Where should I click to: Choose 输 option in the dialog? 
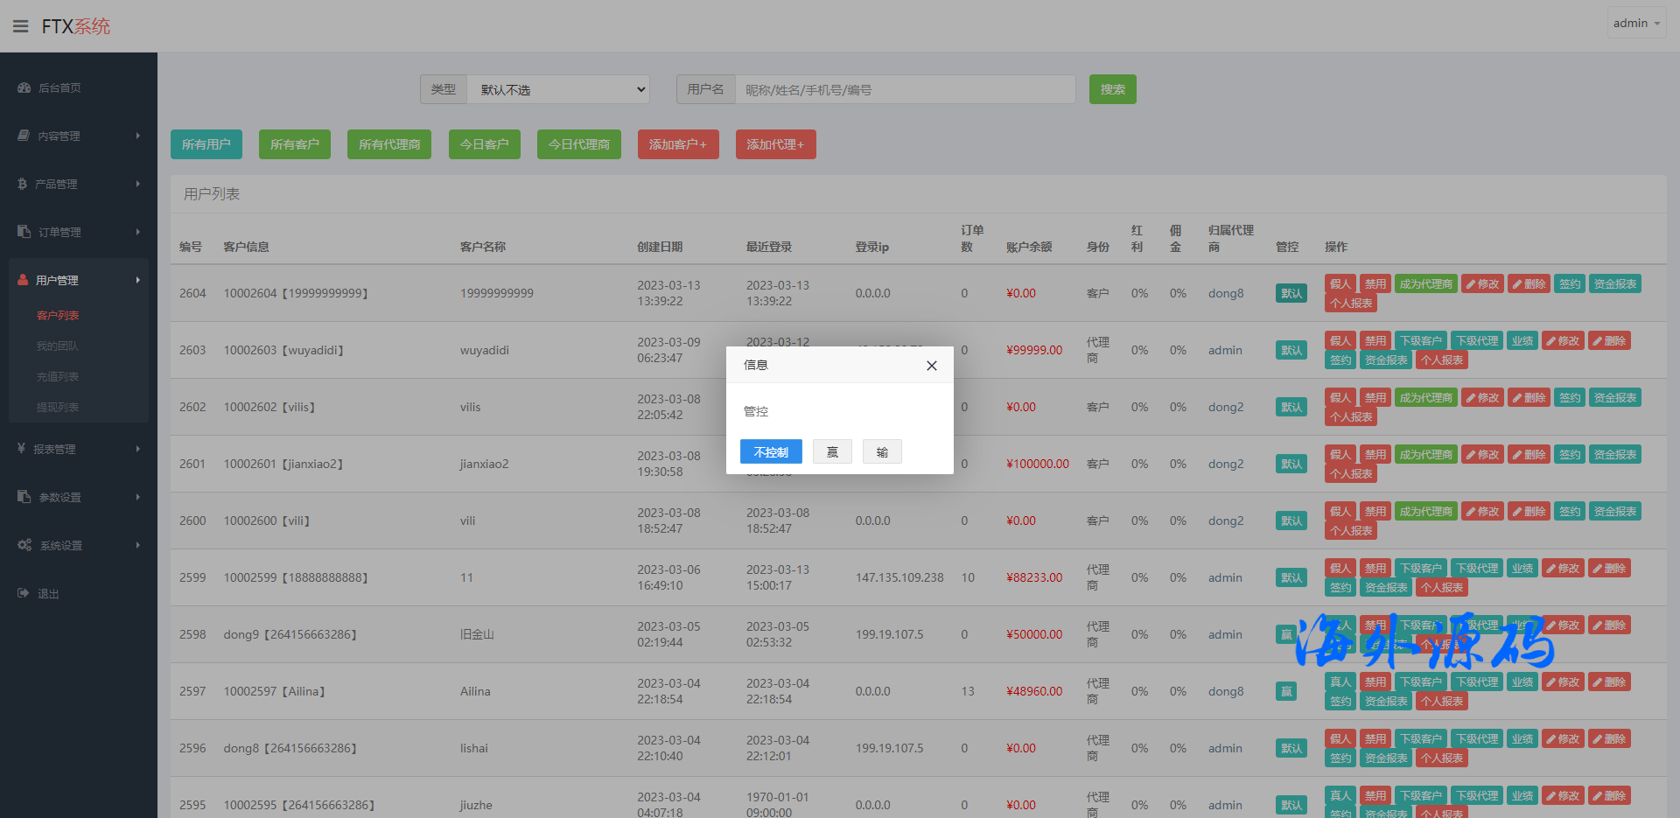tap(882, 452)
